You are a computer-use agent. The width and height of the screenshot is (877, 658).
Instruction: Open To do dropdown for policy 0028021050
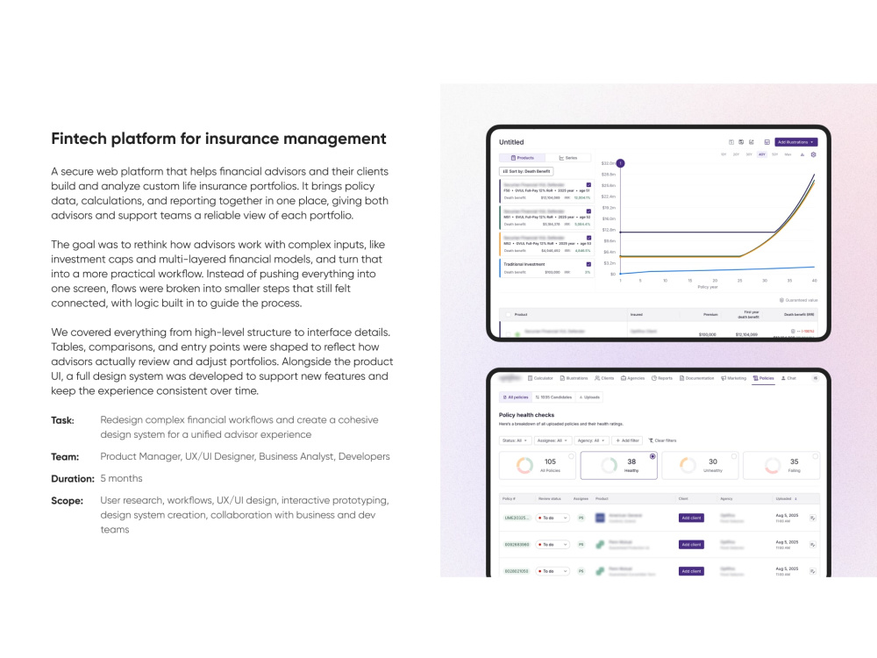[x=553, y=571]
